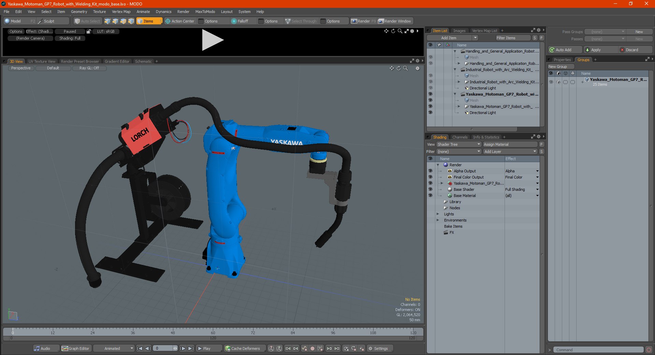This screenshot has width=655, height=355.
Task: Click the current frame number field
Action: pyautogui.click(x=163, y=349)
